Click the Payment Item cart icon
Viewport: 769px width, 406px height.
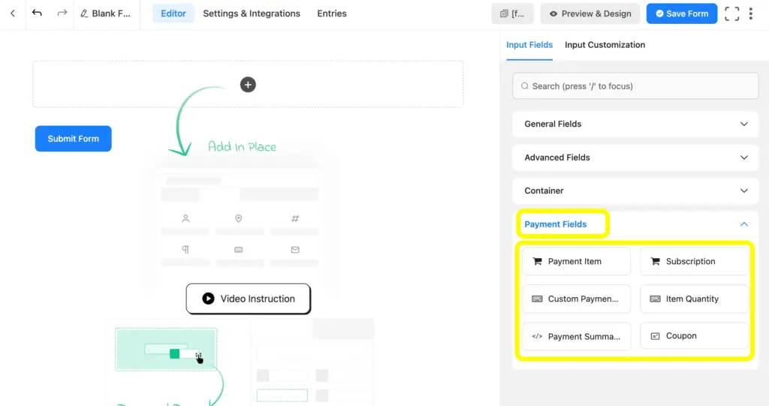pos(538,261)
